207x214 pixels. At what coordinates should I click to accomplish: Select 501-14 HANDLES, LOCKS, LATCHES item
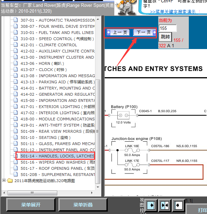click(x=58, y=156)
